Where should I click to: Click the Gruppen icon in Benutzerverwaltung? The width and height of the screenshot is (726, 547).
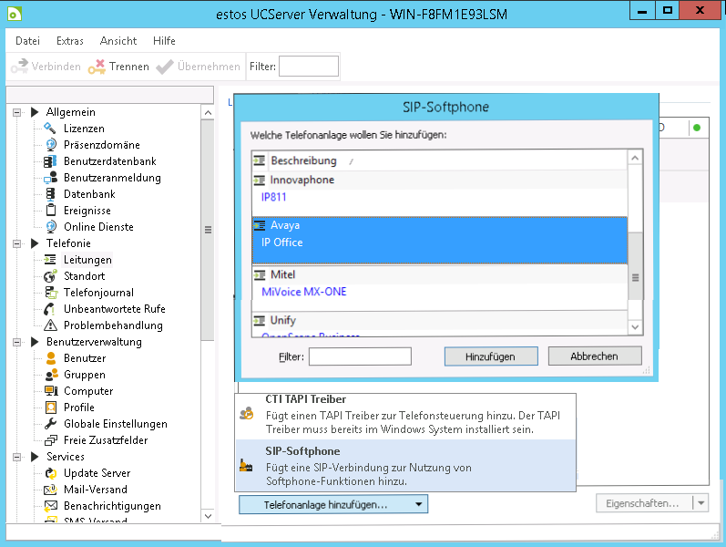[x=50, y=375]
